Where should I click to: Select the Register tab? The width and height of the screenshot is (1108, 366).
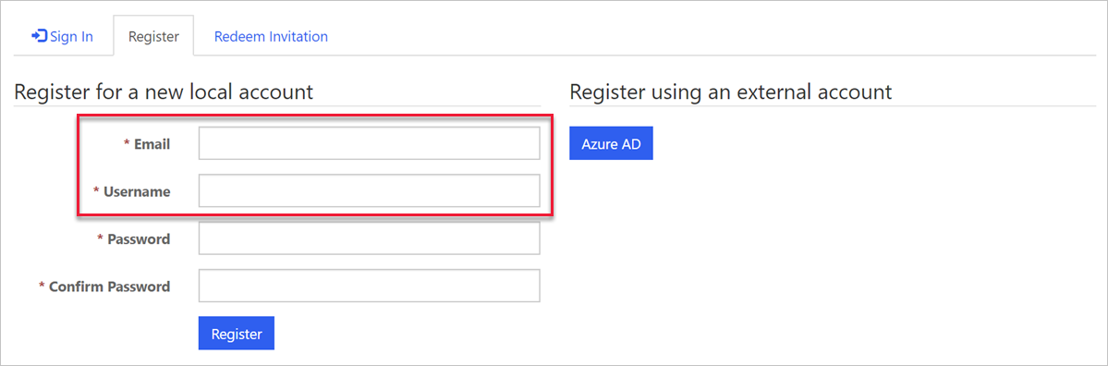153,36
